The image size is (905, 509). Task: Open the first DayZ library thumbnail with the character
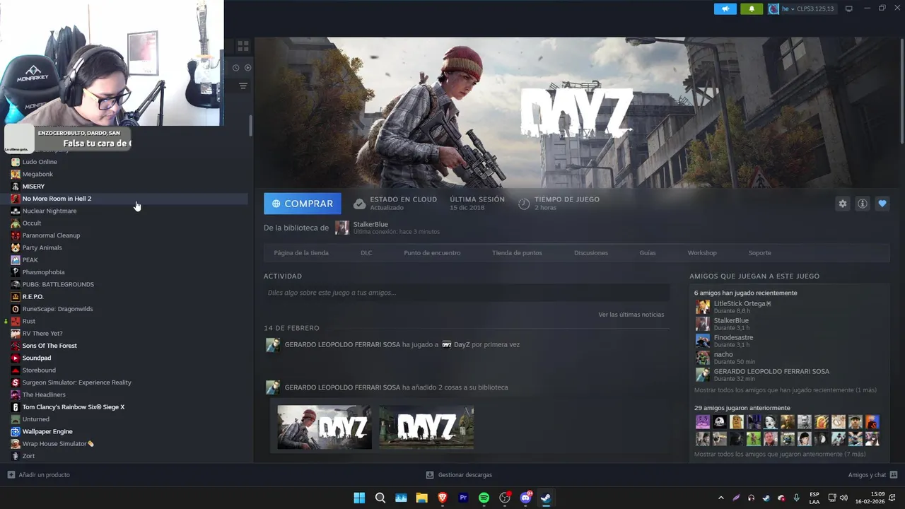click(325, 427)
